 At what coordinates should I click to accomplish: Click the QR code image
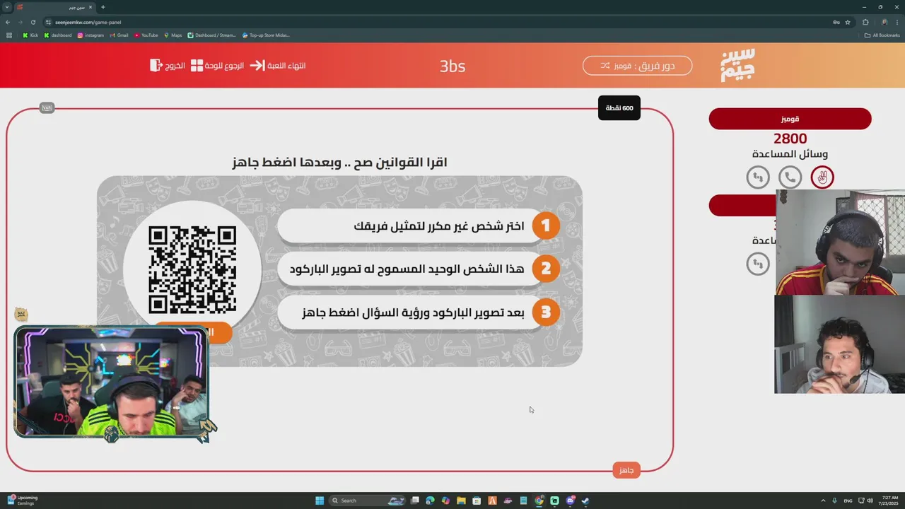click(x=192, y=270)
